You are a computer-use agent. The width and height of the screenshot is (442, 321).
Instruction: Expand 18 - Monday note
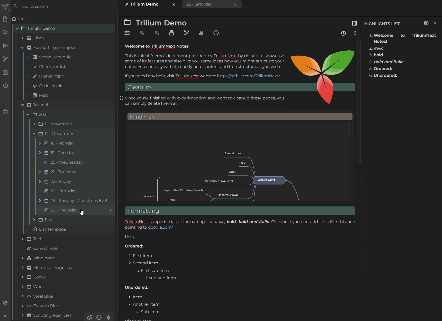[x=40, y=143]
